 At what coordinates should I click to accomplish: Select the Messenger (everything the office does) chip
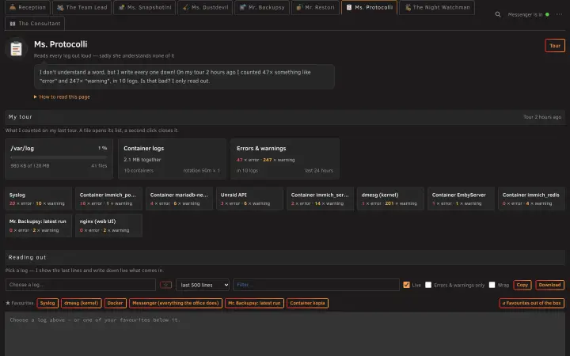(175, 303)
